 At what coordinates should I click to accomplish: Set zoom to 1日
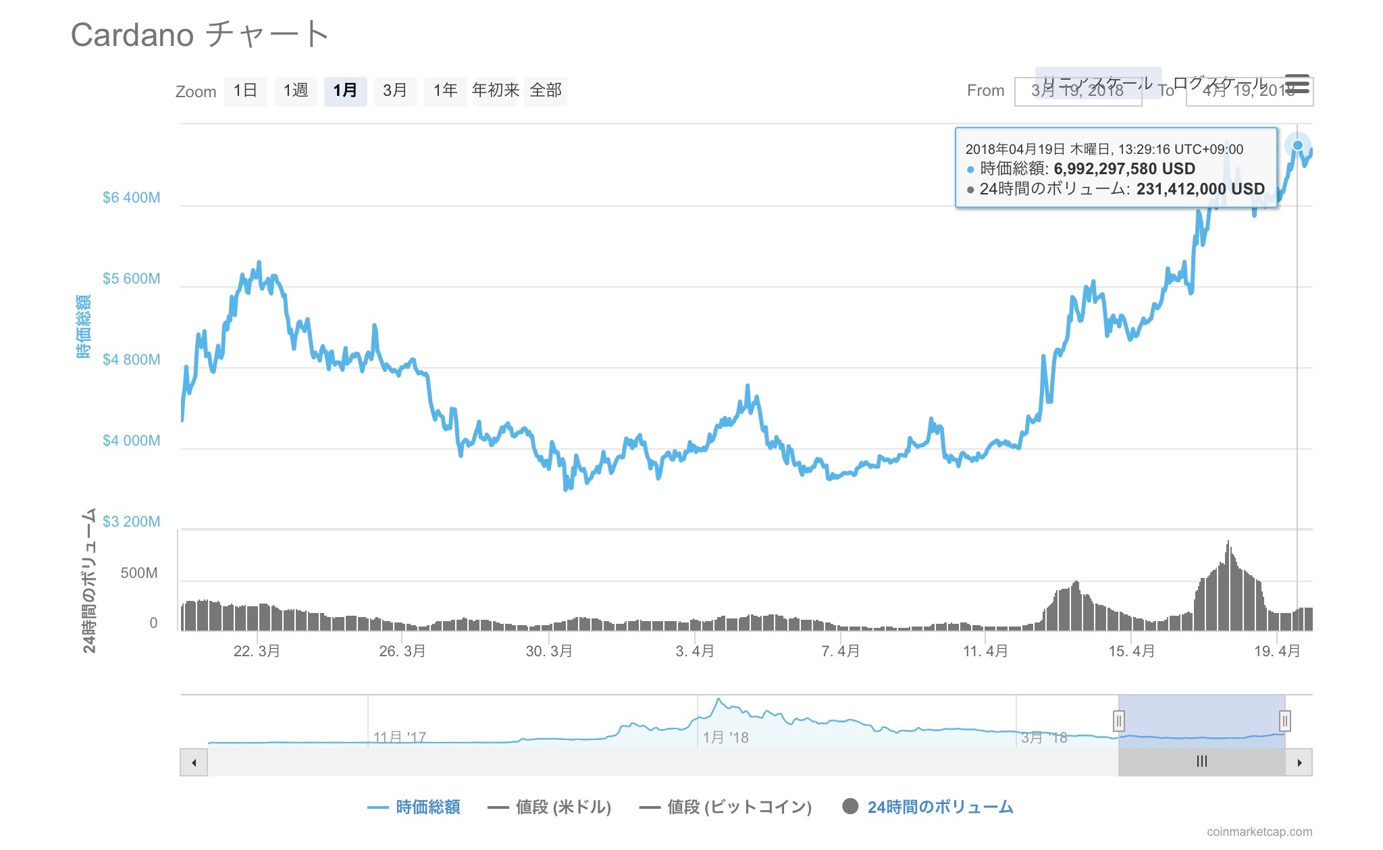[246, 90]
